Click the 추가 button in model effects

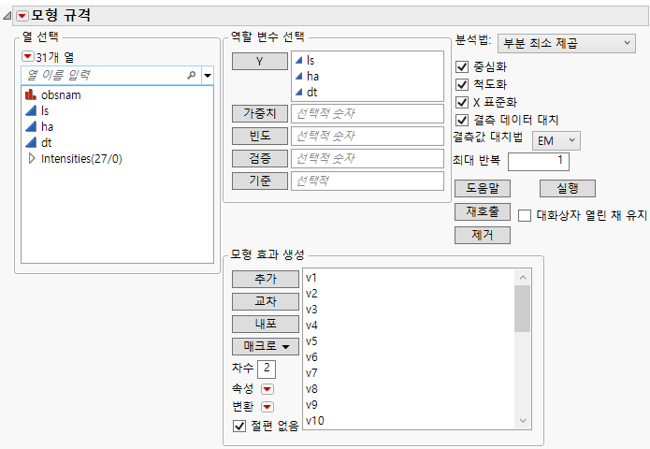pyautogui.click(x=266, y=279)
